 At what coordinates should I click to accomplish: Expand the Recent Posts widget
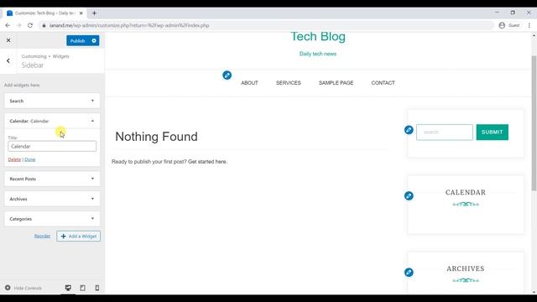pos(52,179)
